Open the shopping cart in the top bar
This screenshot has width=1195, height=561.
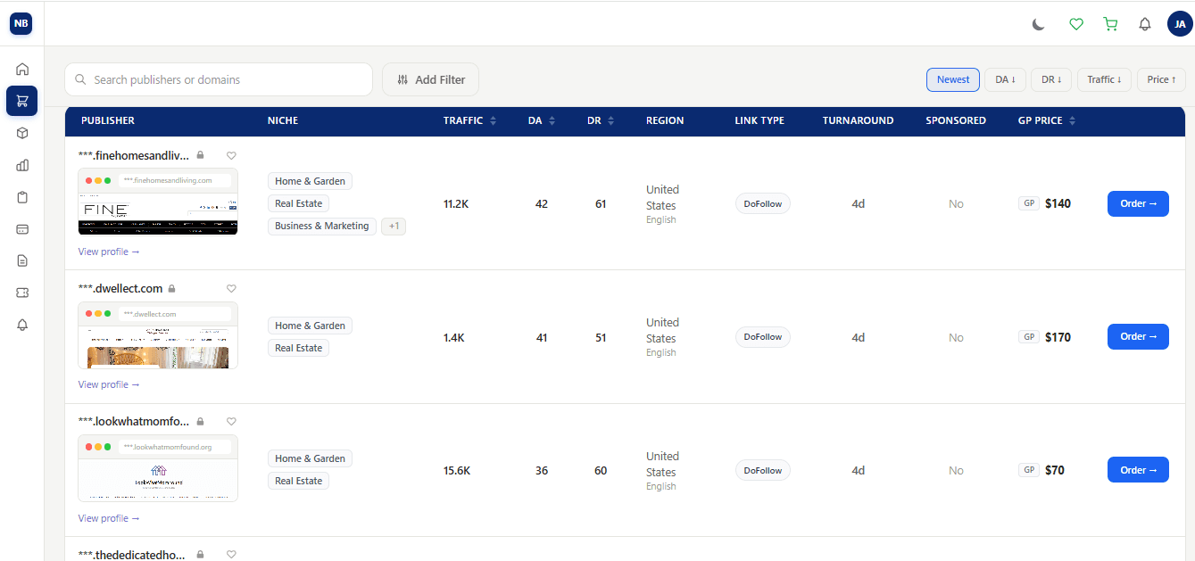click(1110, 24)
